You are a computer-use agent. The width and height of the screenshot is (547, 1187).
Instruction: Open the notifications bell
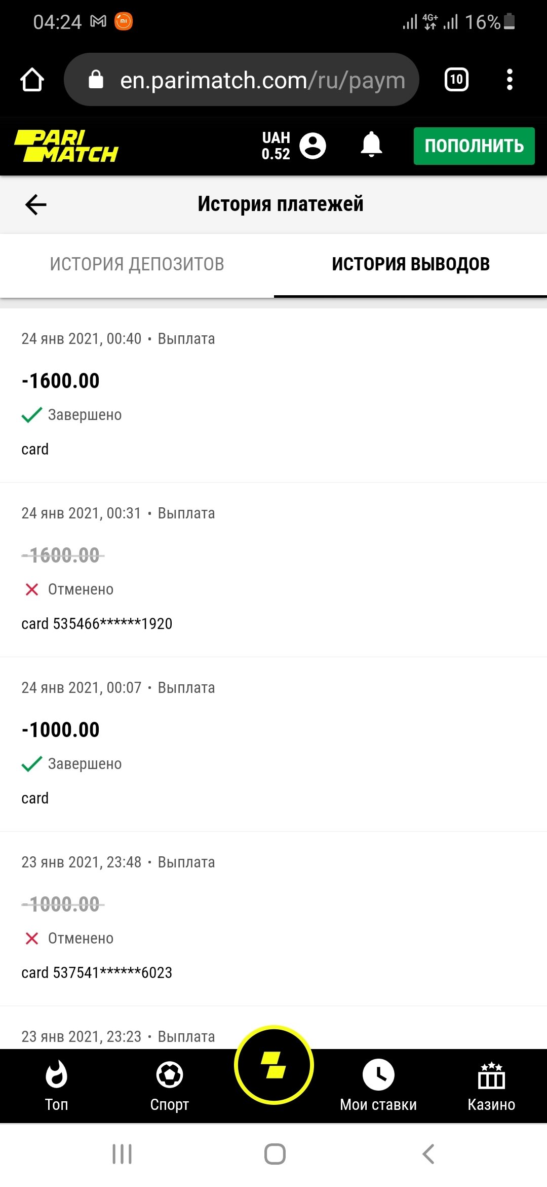pyautogui.click(x=371, y=145)
